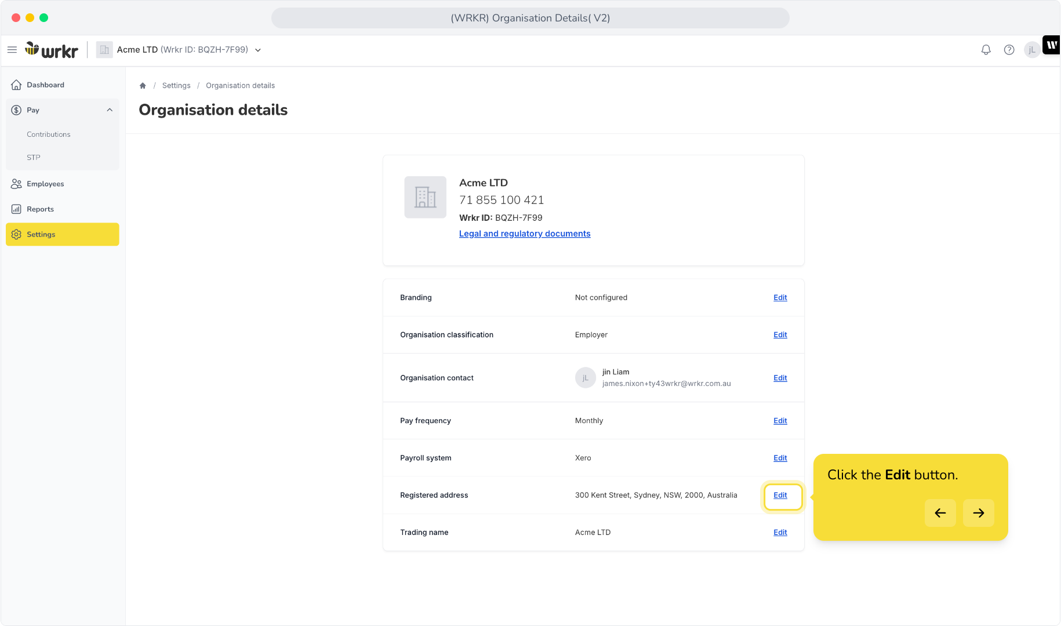Collapse the Pay menu chevron

pyautogui.click(x=110, y=110)
